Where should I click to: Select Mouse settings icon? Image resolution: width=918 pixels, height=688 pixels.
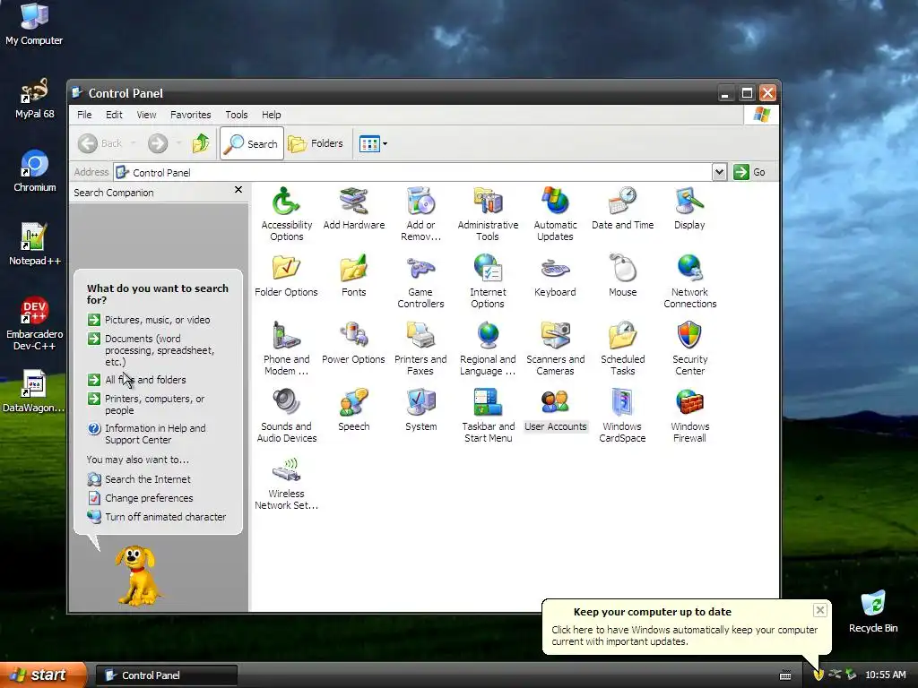622,276
